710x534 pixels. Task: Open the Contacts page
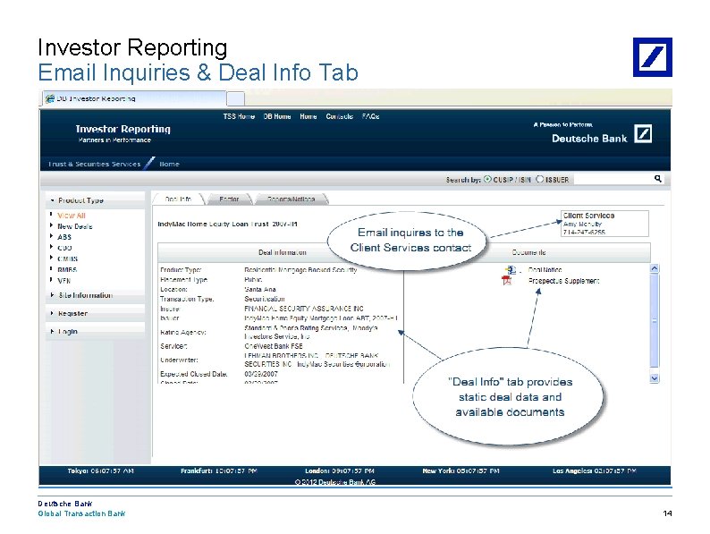(x=340, y=116)
